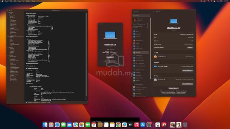Viewport: 230px width, 129px height.
Task: Click More Info button in About This Mac
Action: [x=110, y=57]
